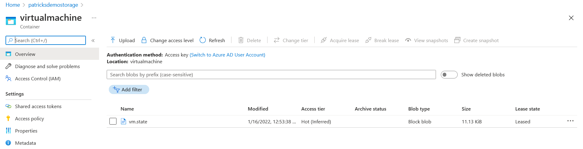583x149 pixels.
Task: Click the Access Control people icon
Action: pyautogui.click(x=8, y=78)
